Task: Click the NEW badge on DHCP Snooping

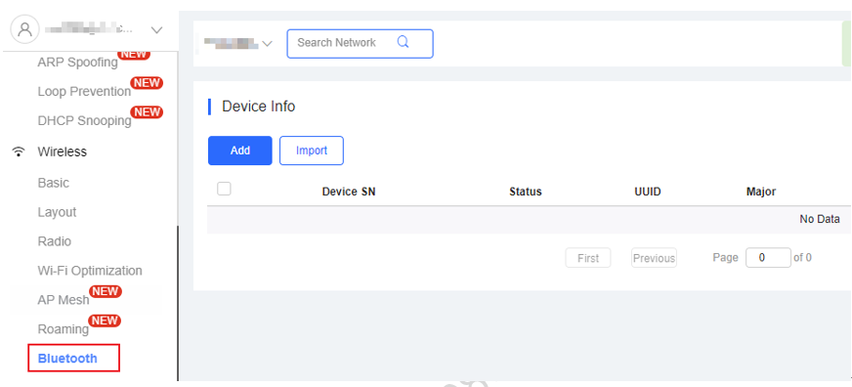Action: click(148, 112)
